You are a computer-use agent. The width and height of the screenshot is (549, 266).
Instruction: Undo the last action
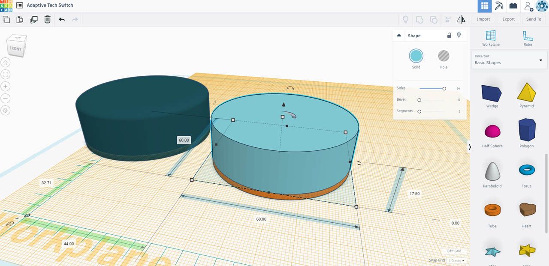60,19
